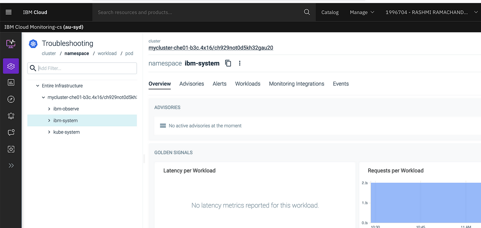Expand the ibm-system namespace chevron
This screenshot has height=228, width=481.
tap(49, 121)
